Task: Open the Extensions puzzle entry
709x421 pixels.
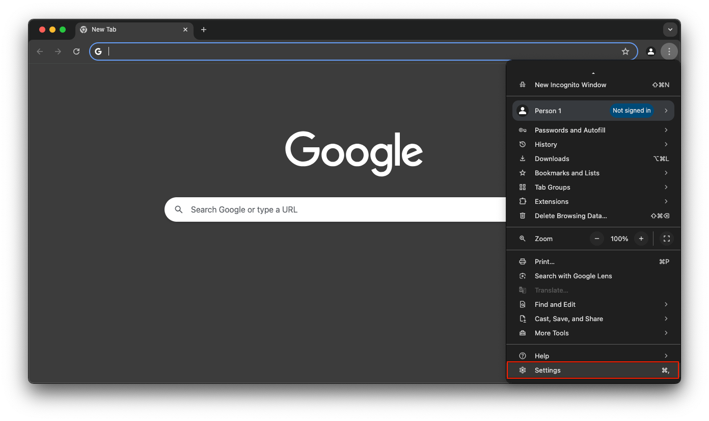Action: [x=552, y=201]
